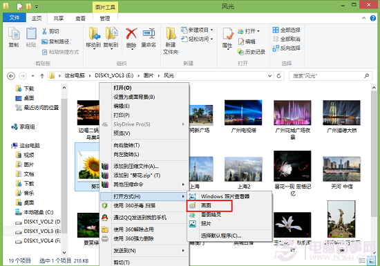Click Paste shortcut (粘贴快捷方式)

(x=60, y=52)
